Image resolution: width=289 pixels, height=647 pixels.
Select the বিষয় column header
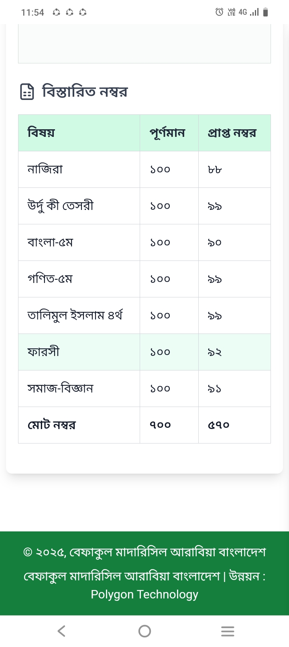(41, 133)
